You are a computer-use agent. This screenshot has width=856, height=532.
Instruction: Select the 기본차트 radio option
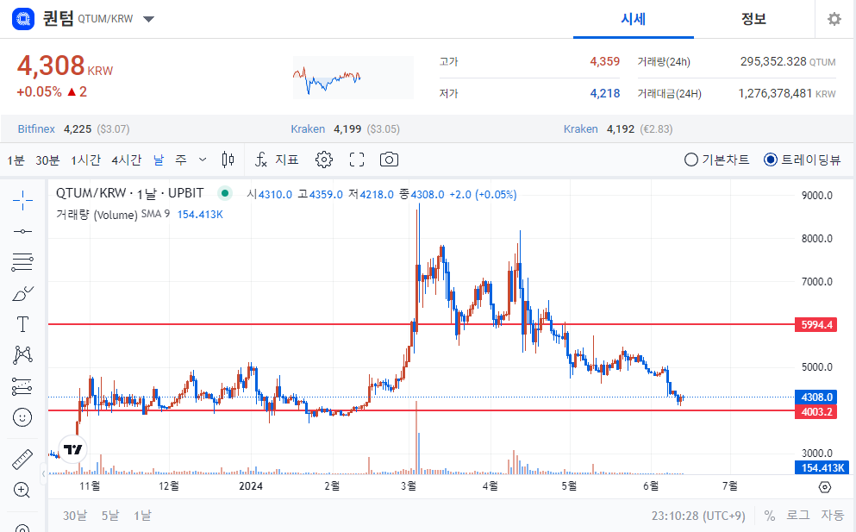716,160
